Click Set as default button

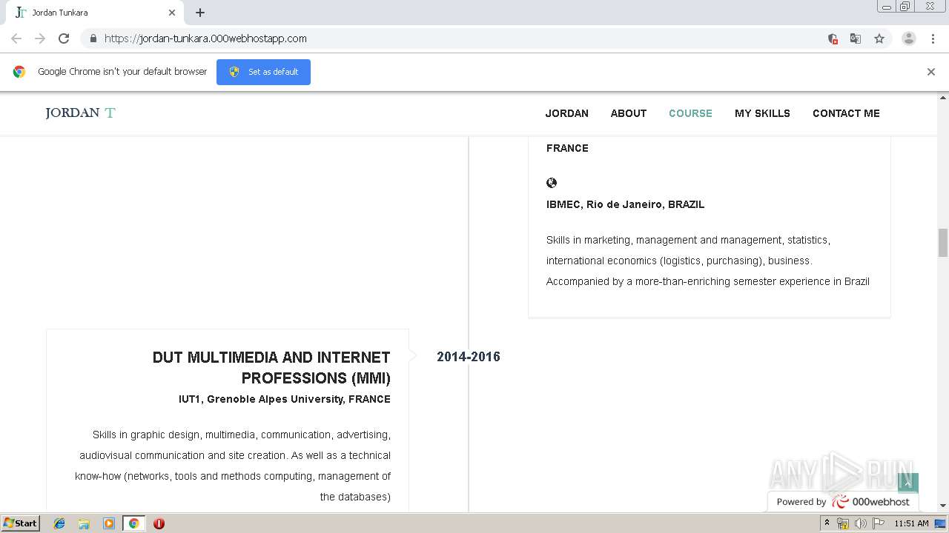(263, 72)
